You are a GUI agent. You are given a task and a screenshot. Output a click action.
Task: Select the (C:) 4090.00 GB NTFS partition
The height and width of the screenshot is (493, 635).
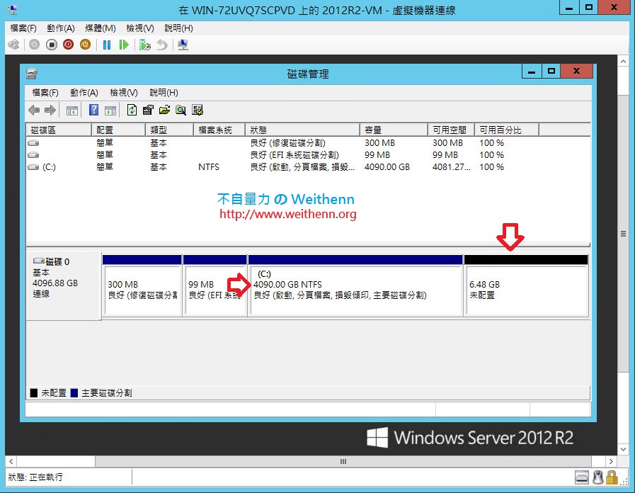[x=354, y=287]
